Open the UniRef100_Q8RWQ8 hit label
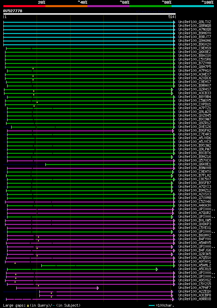 (195, 26)
